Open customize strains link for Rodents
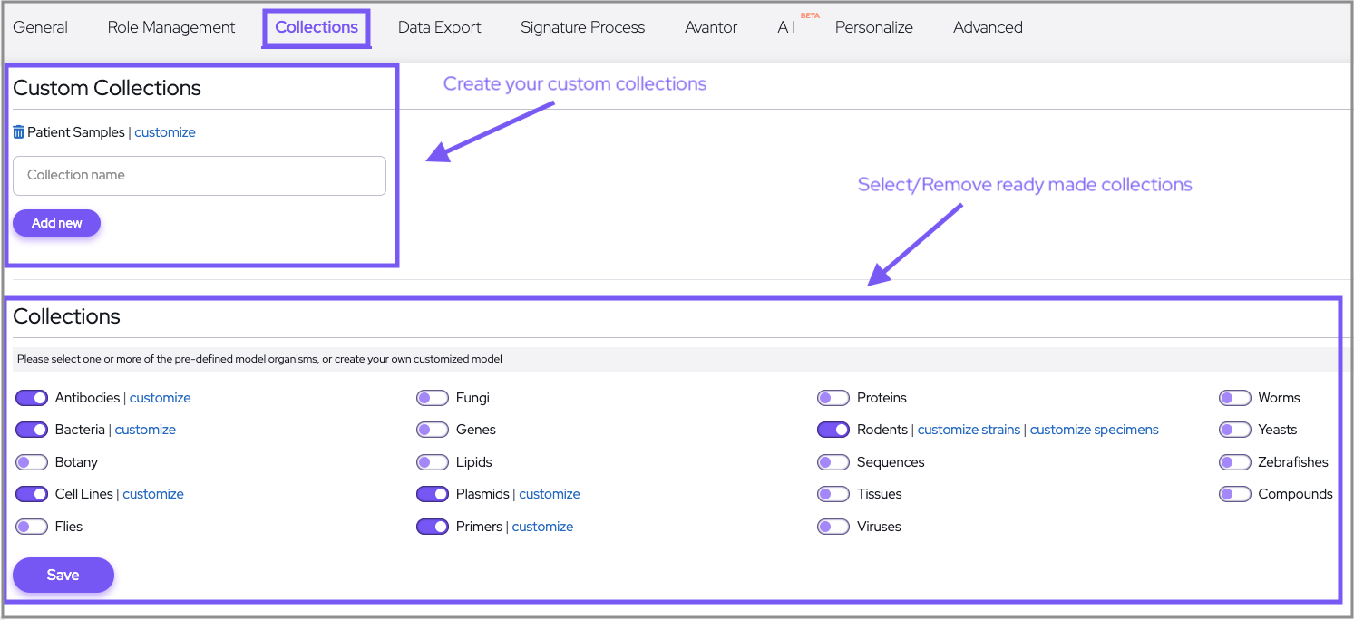The width and height of the screenshot is (1354, 620). 969,430
